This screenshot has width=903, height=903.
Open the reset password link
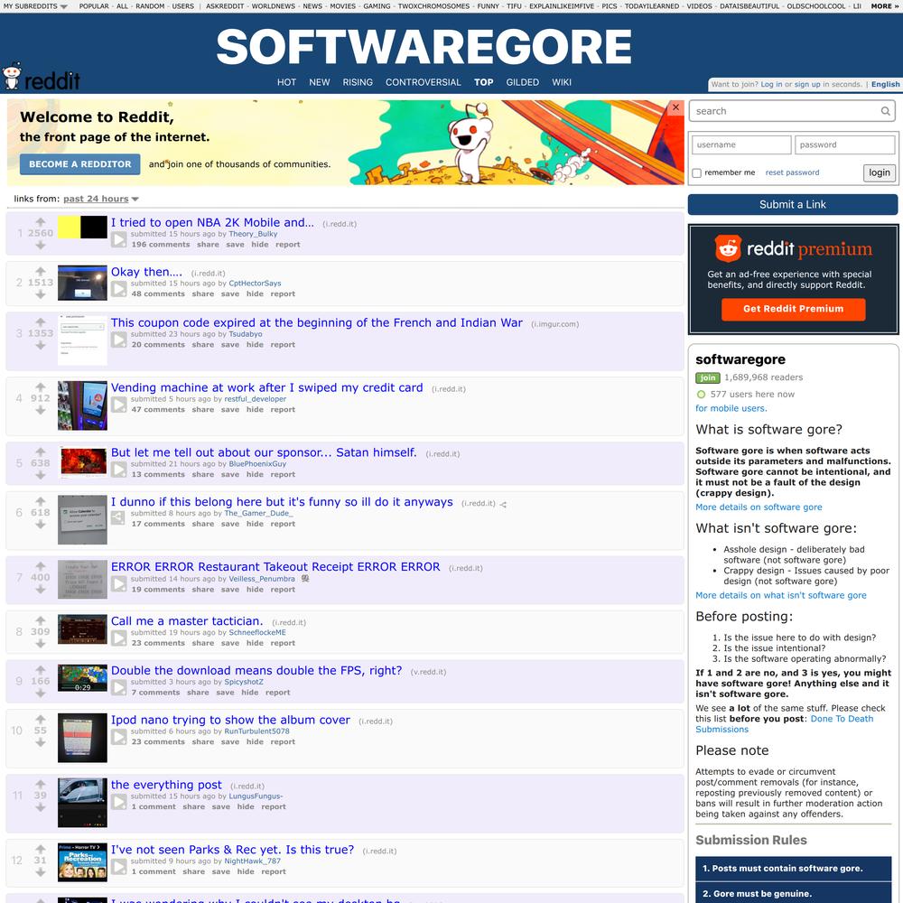point(792,172)
